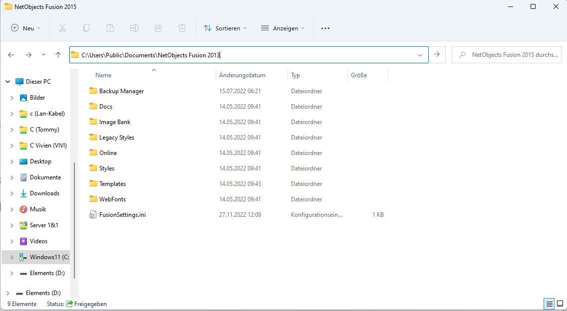The height and width of the screenshot is (311, 567).
Task: Open the Sortieren menu
Action: (225, 28)
